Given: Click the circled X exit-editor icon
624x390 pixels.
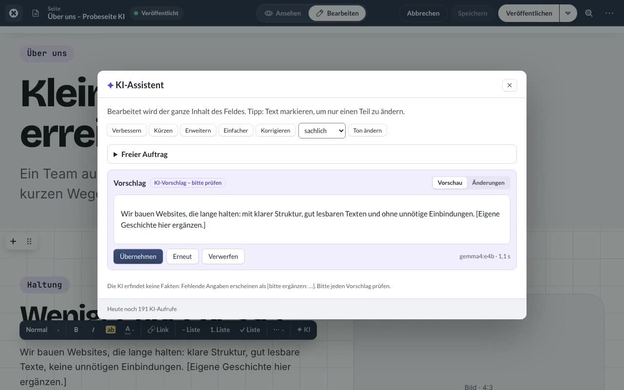Looking at the screenshot, I should tap(14, 13).
